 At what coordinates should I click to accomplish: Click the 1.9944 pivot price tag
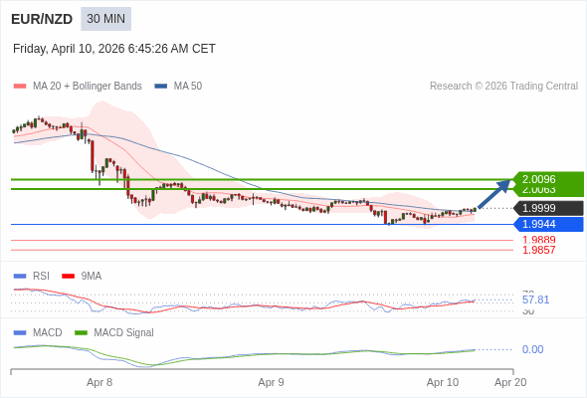click(x=548, y=224)
